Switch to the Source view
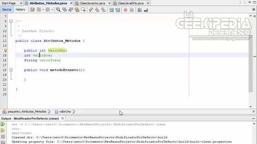This screenshot has width=257, height=144. 7,10
